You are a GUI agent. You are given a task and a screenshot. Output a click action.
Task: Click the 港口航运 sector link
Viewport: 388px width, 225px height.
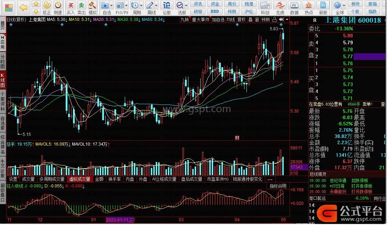tap(317, 198)
